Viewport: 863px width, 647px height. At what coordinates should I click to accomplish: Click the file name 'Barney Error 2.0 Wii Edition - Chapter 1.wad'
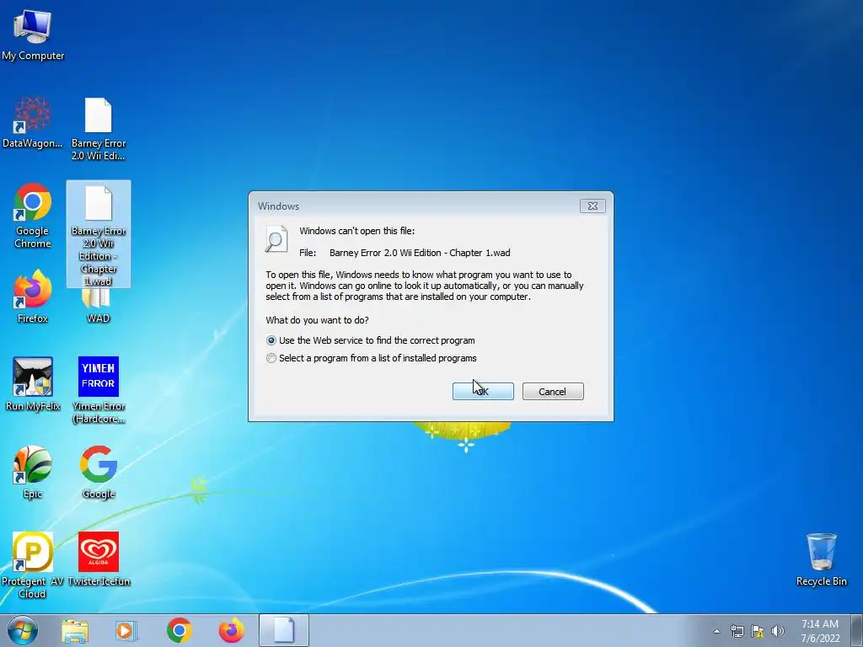(420, 253)
